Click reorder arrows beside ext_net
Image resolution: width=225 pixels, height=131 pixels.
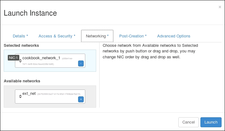pos(21,96)
